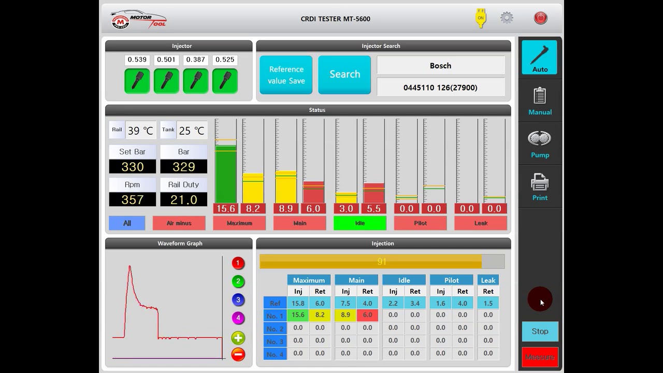Click injector number 0445110 126(27900) field
The width and height of the screenshot is (663, 373).
coord(441,87)
